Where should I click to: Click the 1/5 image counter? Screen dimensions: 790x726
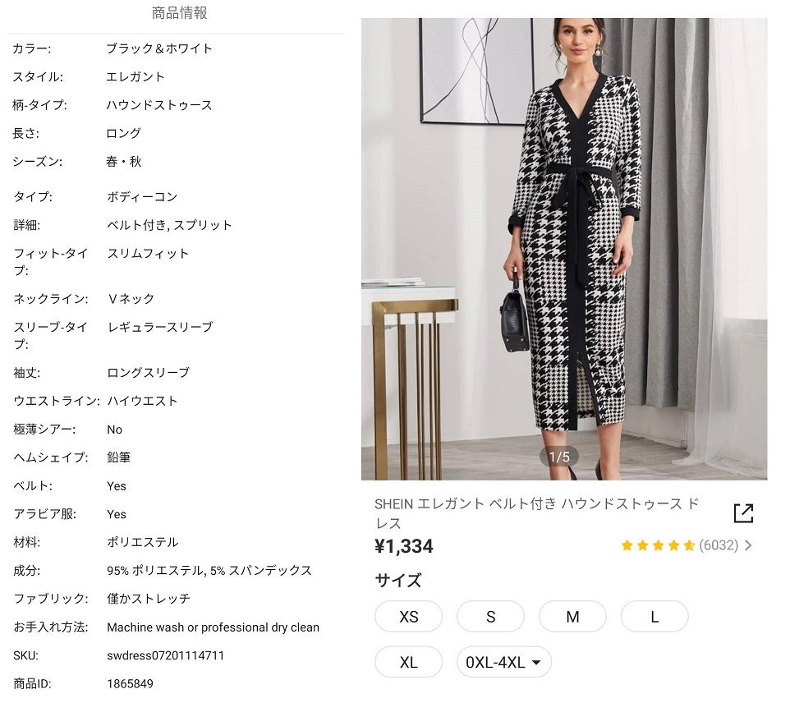click(x=559, y=457)
